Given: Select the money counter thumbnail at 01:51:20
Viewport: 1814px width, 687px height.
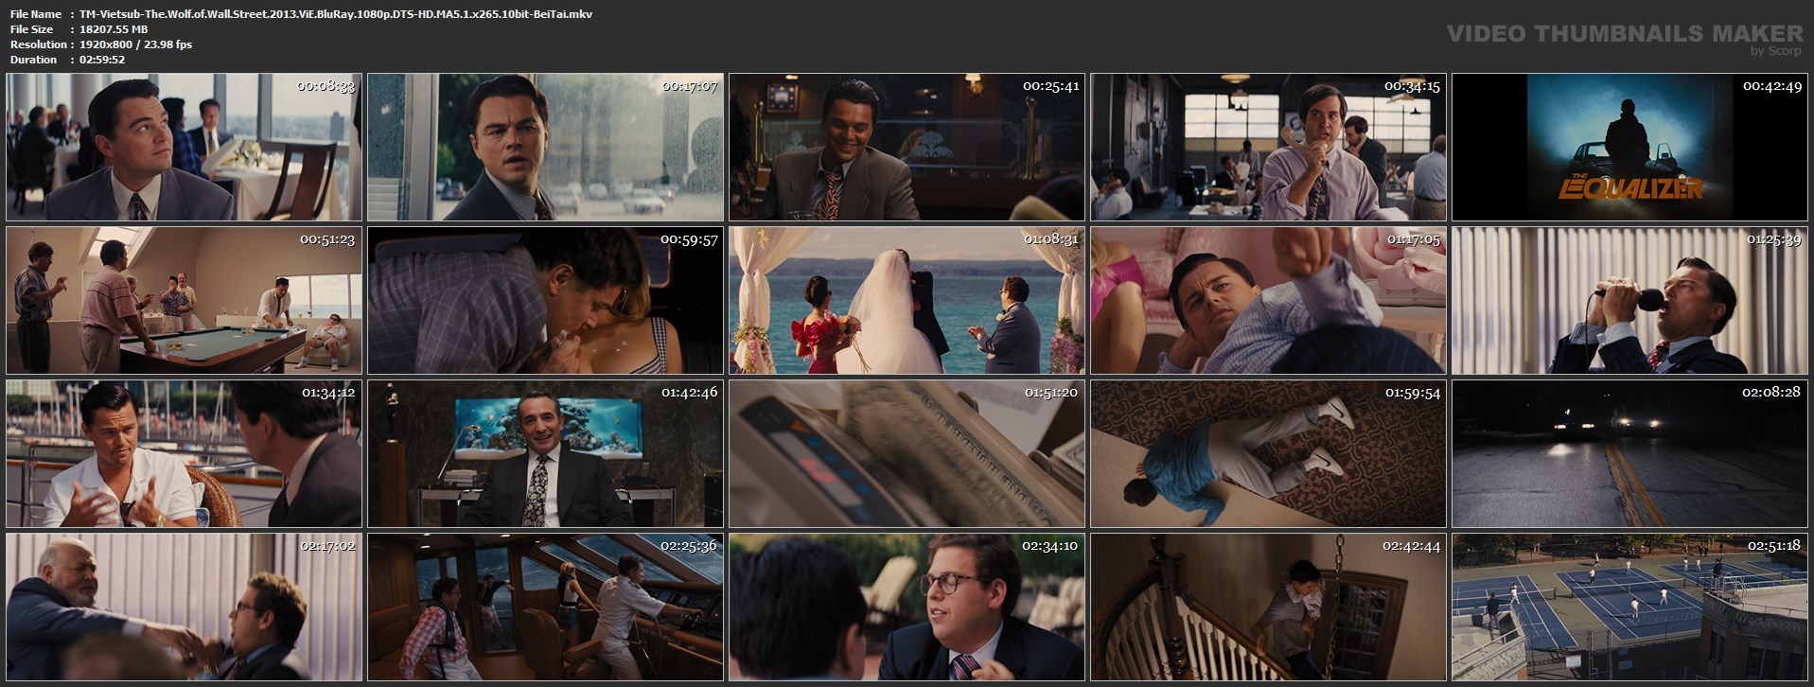Looking at the screenshot, I should click(x=907, y=454).
